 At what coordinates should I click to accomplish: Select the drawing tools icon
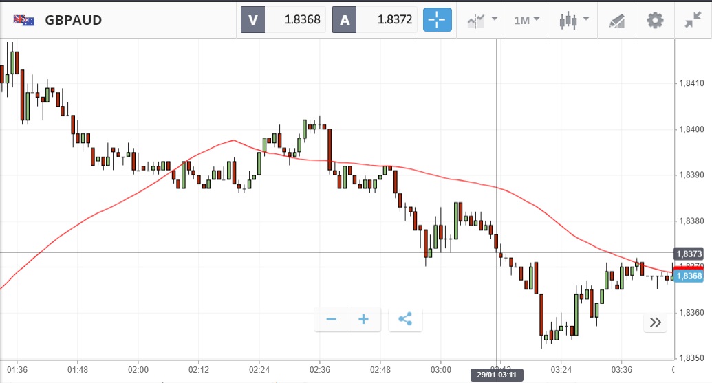coord(616,21)
